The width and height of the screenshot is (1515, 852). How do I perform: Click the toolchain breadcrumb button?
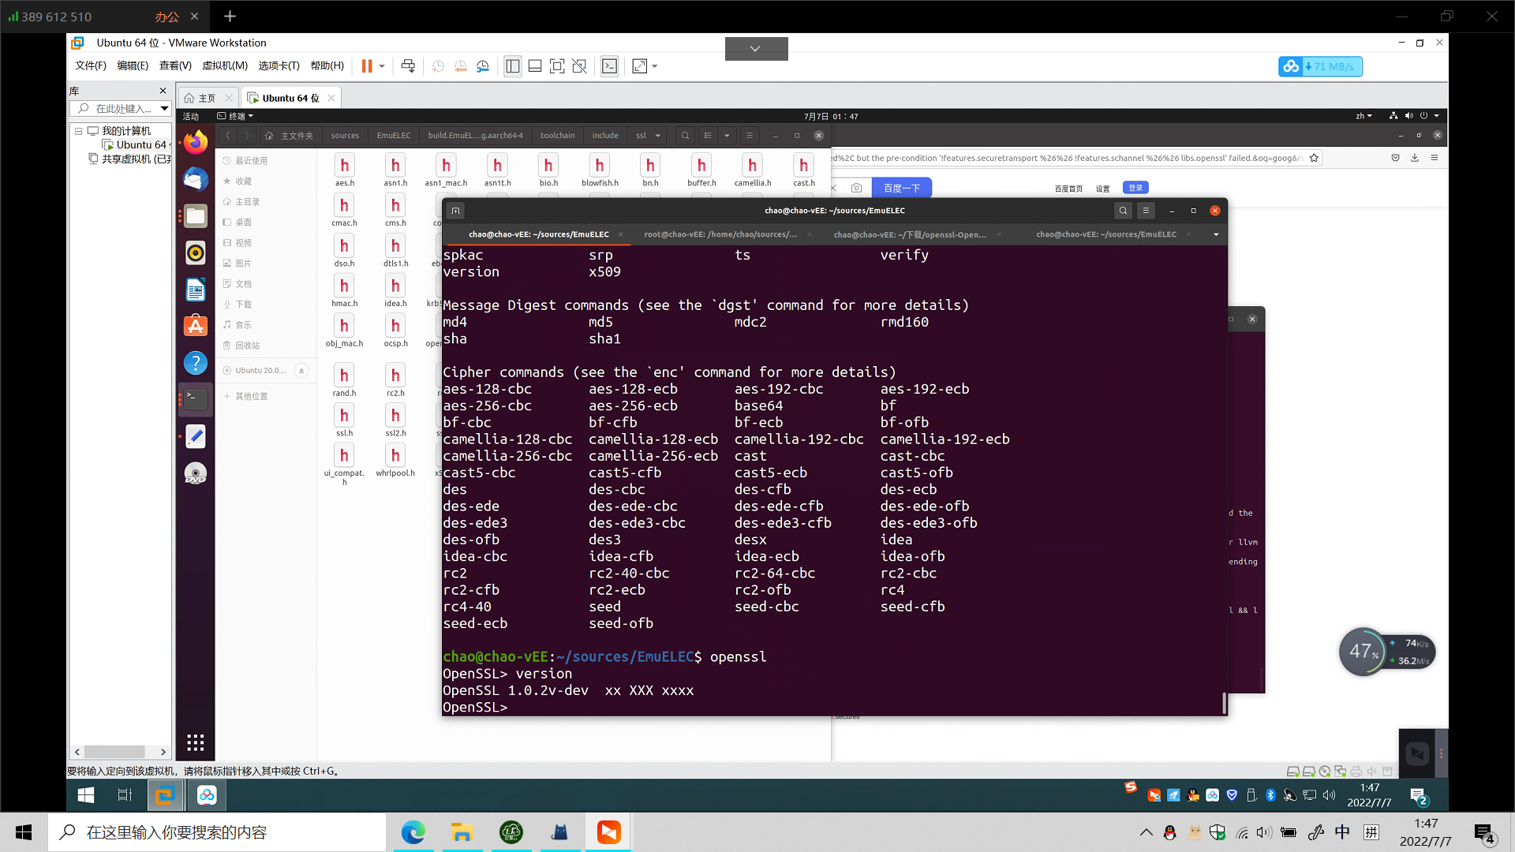(x=557, y=135)
